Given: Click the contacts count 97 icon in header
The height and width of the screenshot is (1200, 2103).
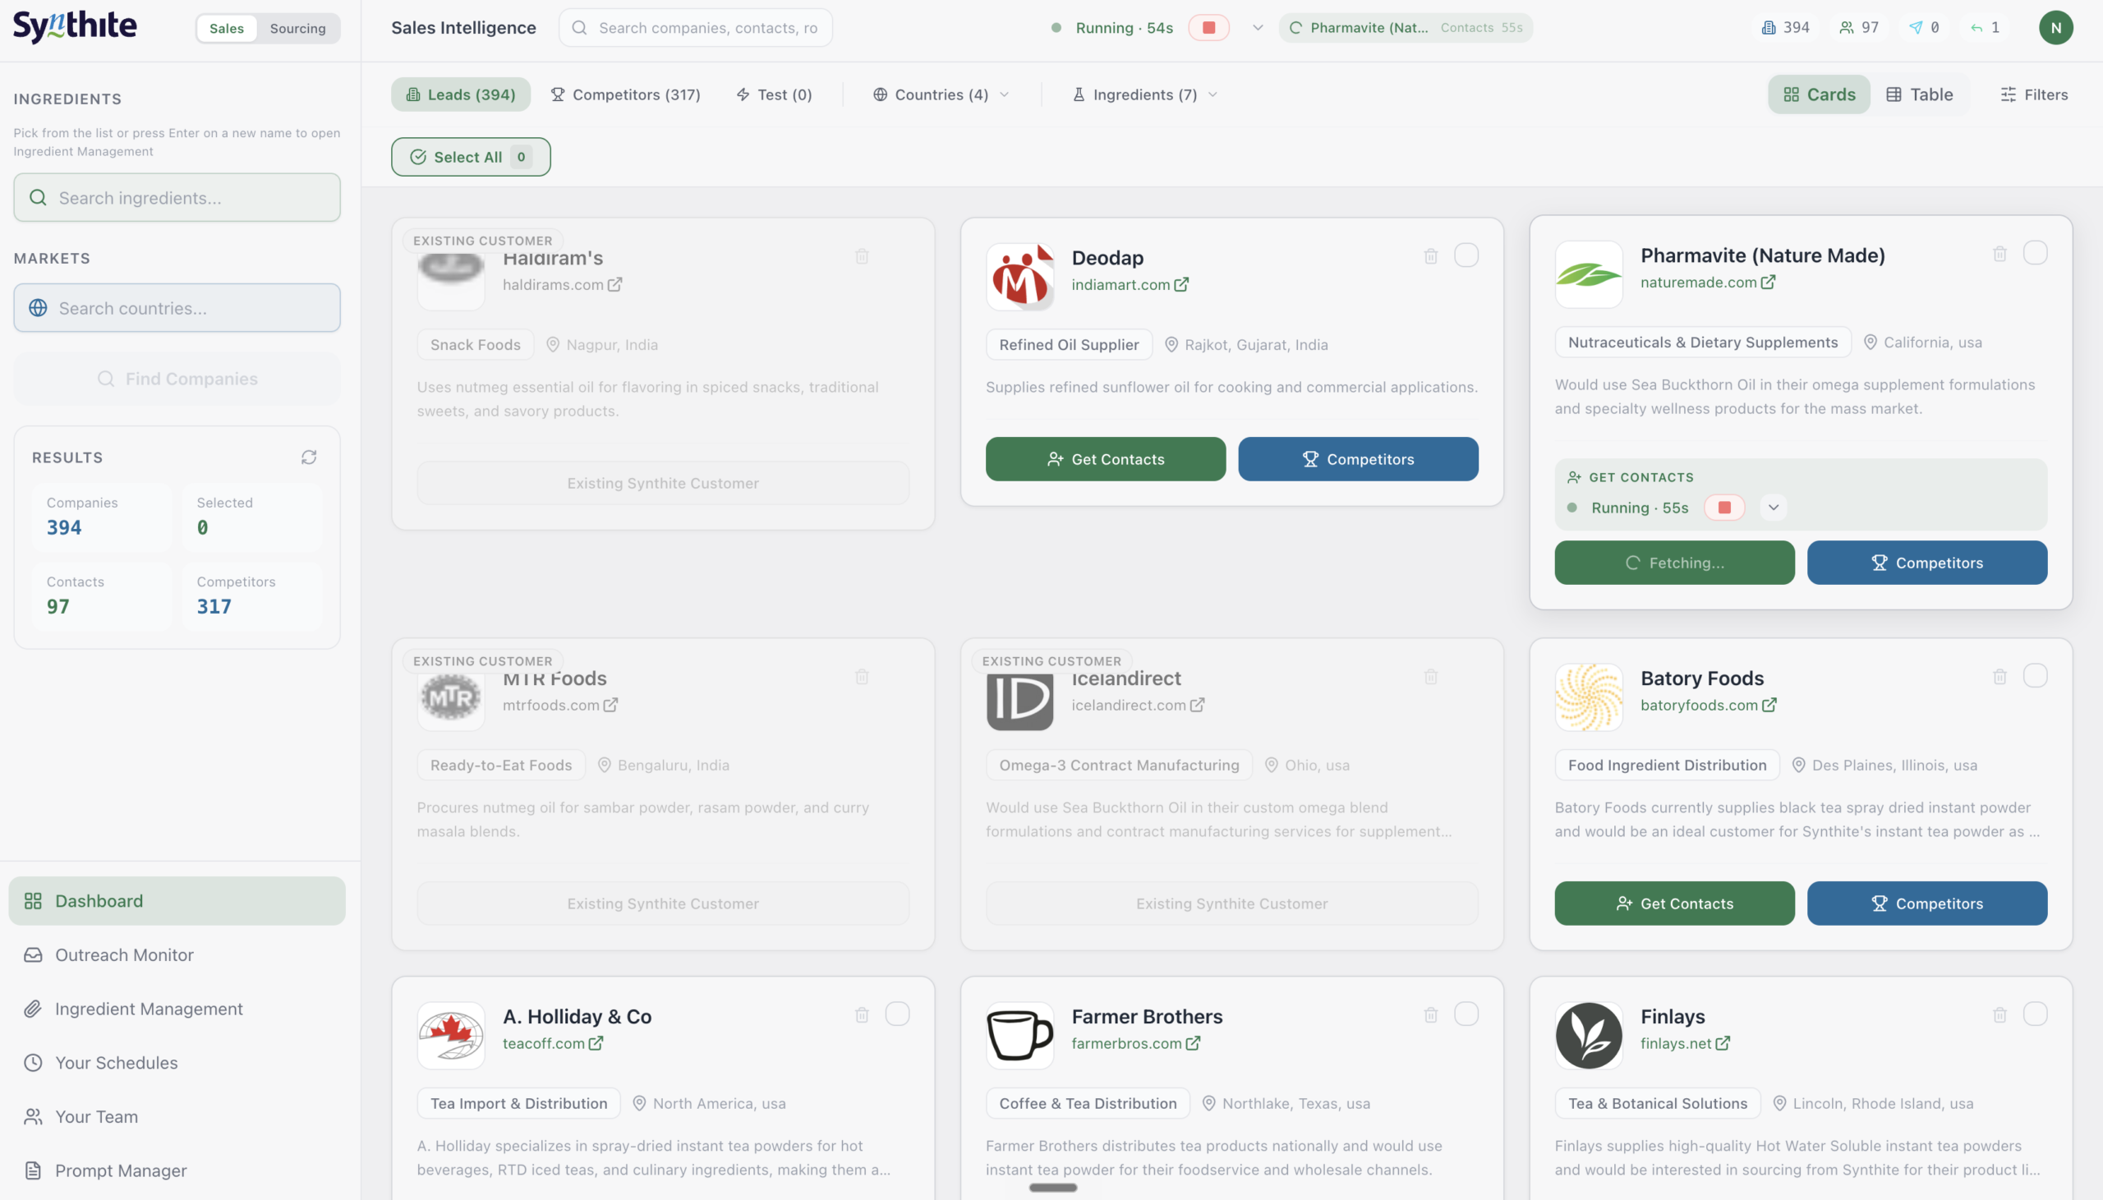Looking at the screenshot, I should pyautogui.click(x=1847, y=27).
